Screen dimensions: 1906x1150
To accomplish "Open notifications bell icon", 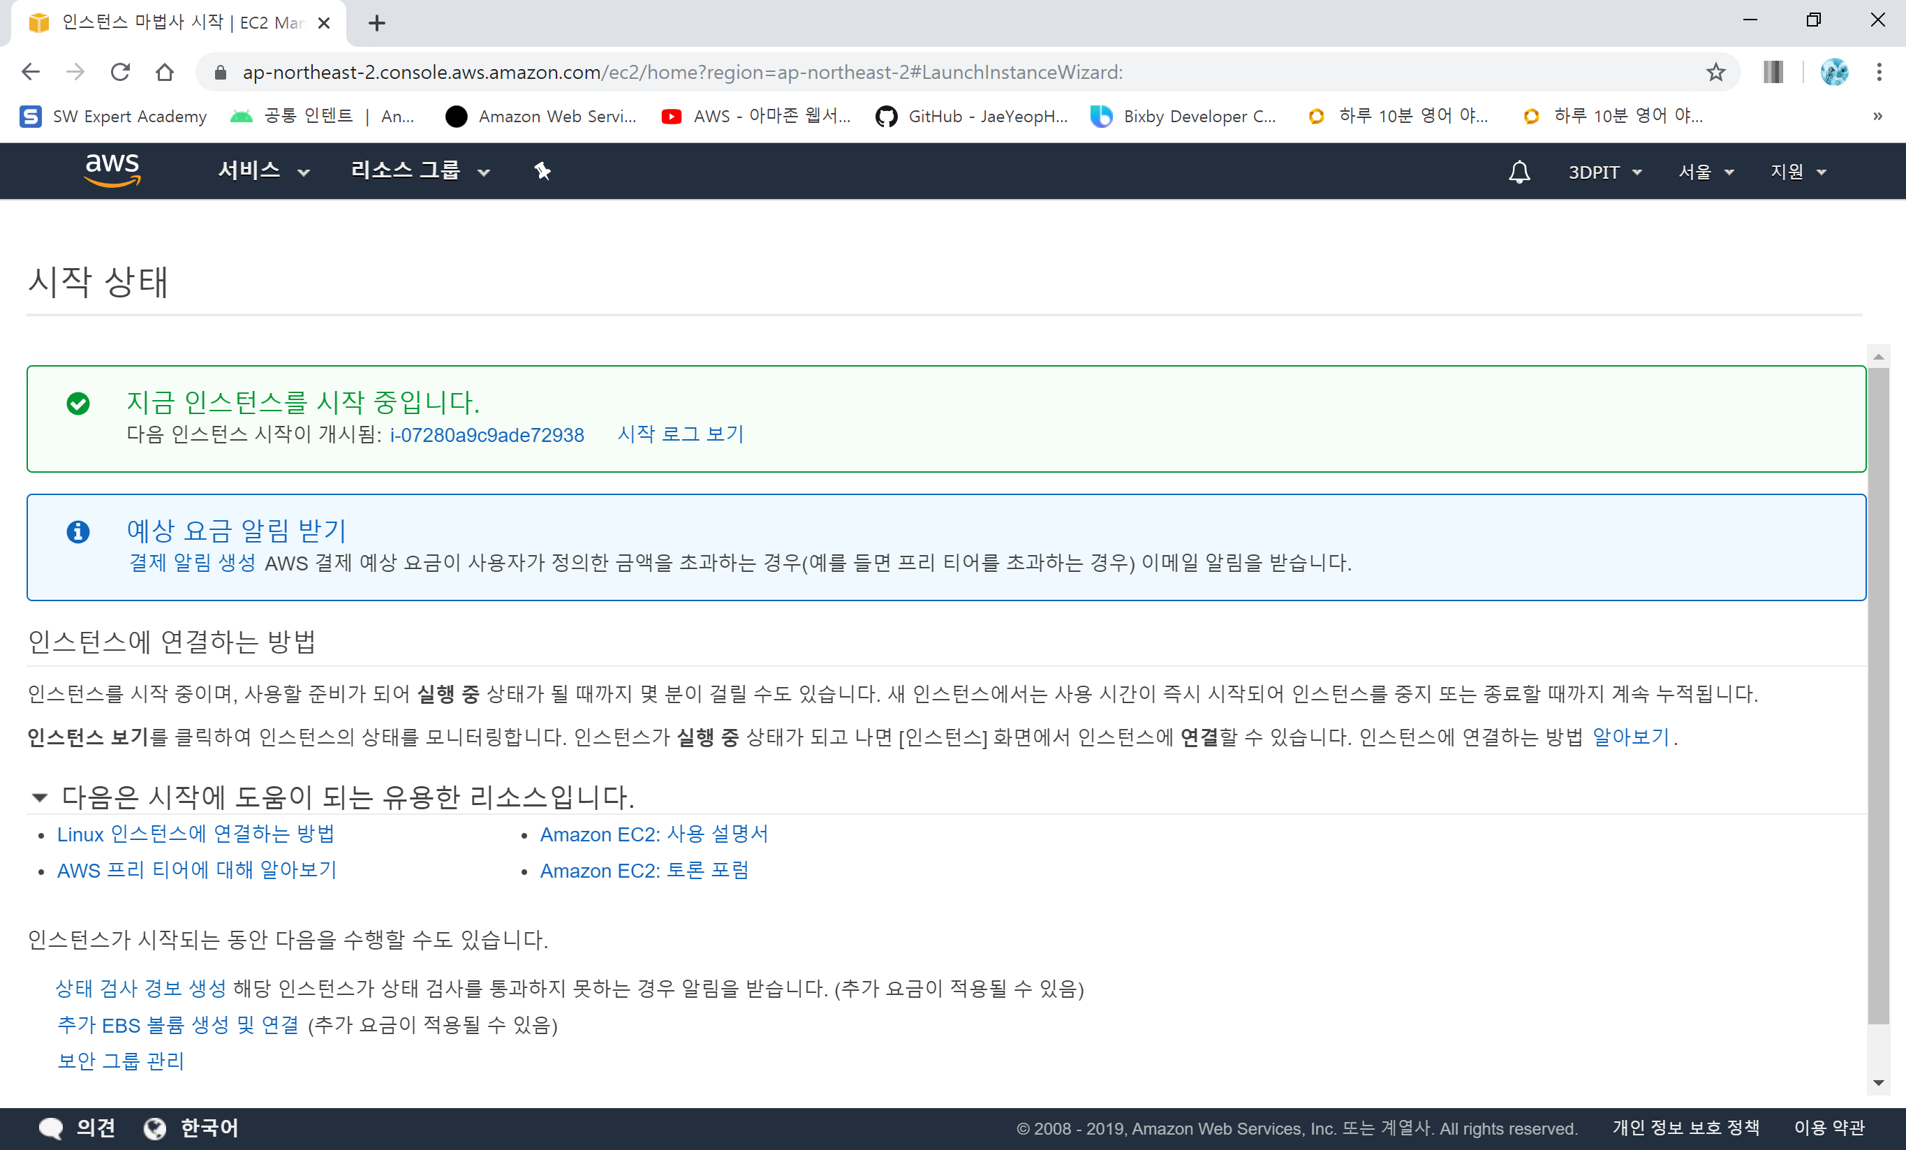I will (1519, 172).
